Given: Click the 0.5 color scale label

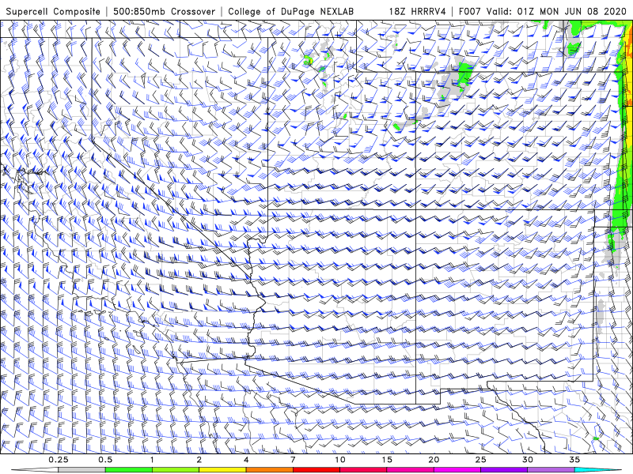Looking at the screenshot, I should [x=105, y=460].
